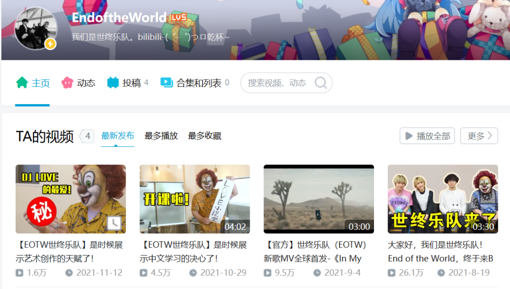Click the 03:00 duration label

click(359, 226)
